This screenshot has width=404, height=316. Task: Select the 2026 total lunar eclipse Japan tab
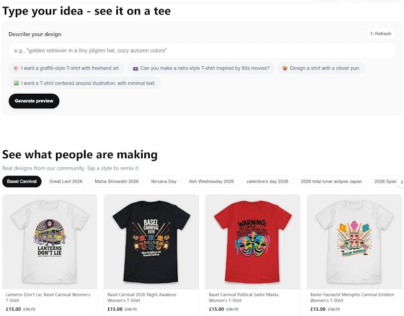(x=331, y=181)
